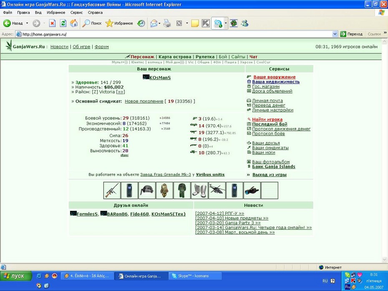Click the scrollbar up arrow
Viewport: 388px width, 291px height.
click(x=384, y=42)
